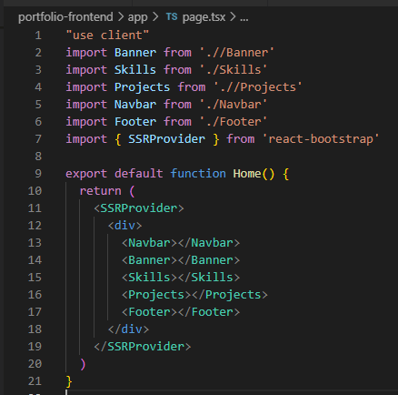Open the page.tsx breadcrumb item

(x=204, y=17)
